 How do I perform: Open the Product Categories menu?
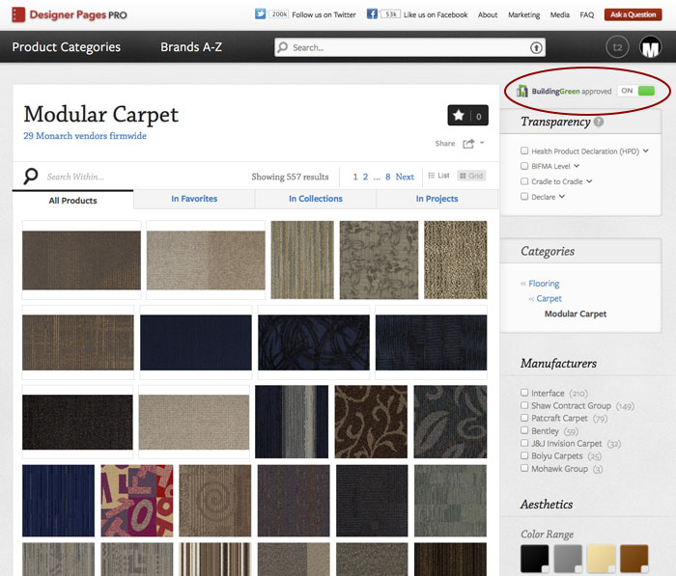pyautogui.click(x=67, y=47)
